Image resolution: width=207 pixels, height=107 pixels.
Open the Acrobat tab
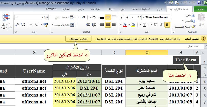(50, 9)
